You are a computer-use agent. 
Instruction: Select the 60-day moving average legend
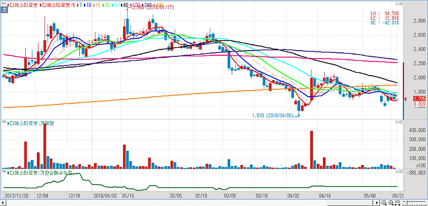pos(125,5)
